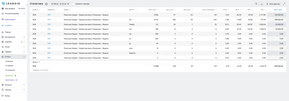The image size is (289, 101).
Task: Click Показано с 1 по 10 из 10 text
Action: [40, 70]
